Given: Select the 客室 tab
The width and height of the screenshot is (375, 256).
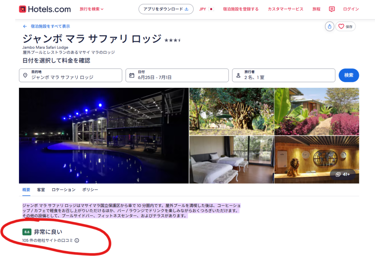Looking at the screenshot, I should pyautogui.click(x=41, y=190).
